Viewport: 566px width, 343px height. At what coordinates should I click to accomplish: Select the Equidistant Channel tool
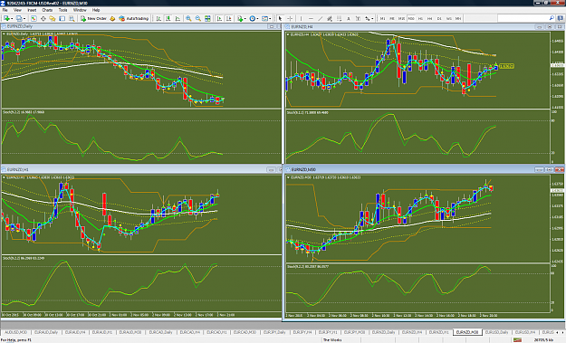click(x=330, y=18)
